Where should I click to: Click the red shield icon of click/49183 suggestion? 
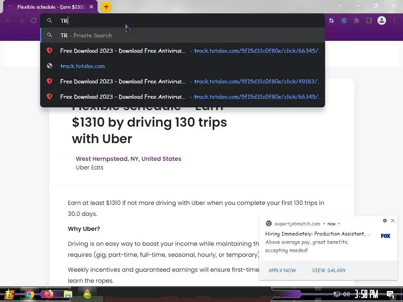50,81
